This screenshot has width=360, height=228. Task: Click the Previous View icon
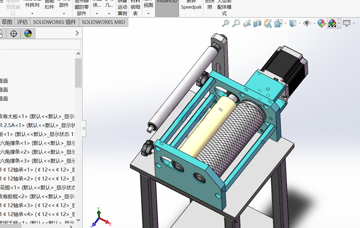247,23
